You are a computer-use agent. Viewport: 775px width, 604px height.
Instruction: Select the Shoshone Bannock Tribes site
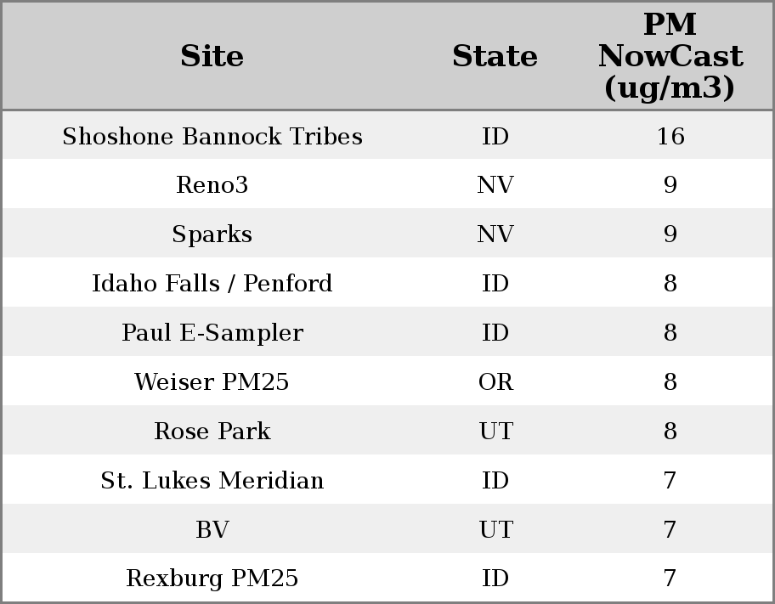(212, 136)
